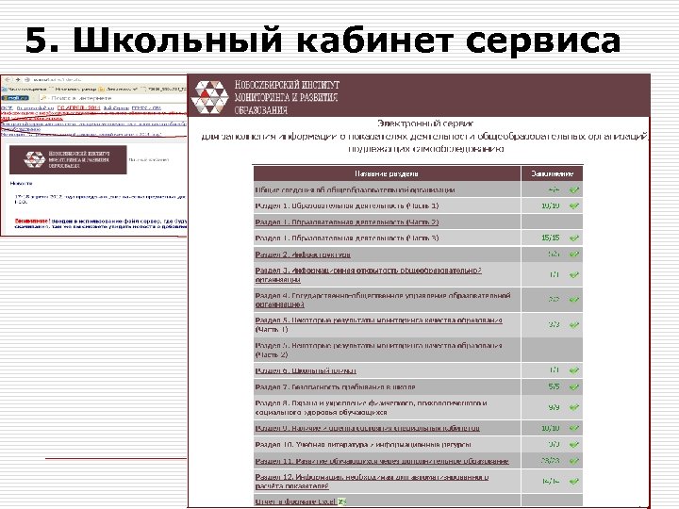Click the '5/5' value in Раздел 7 row
This screenshot has width=679, height=509.
[554, 387]
